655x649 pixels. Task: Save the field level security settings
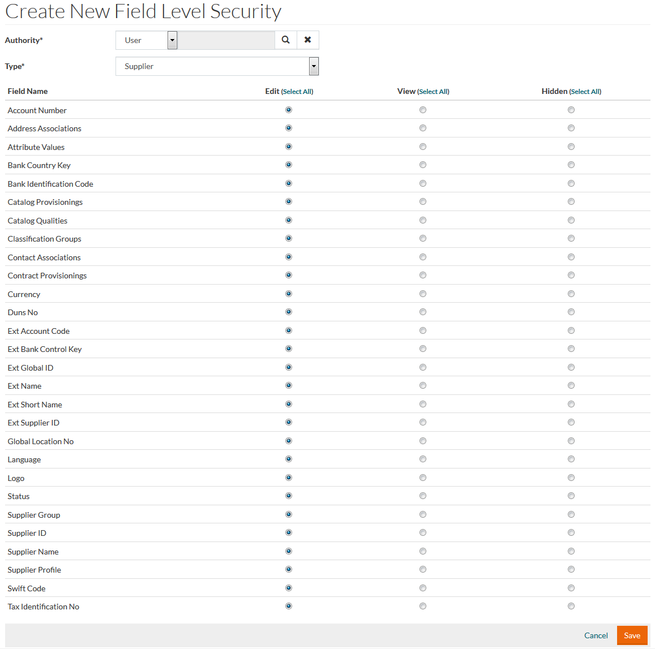[x=632, y=635]
